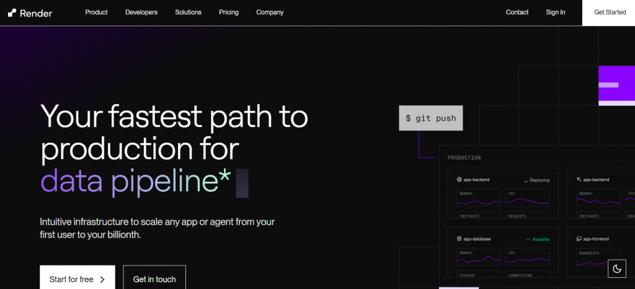Viewport: 635px width, 289px height.
Task: Click the STORAGE label in app-database card
Action: (x=469, y=275)
